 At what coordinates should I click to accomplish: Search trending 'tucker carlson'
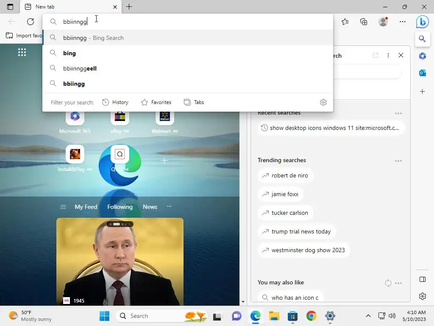285,213
